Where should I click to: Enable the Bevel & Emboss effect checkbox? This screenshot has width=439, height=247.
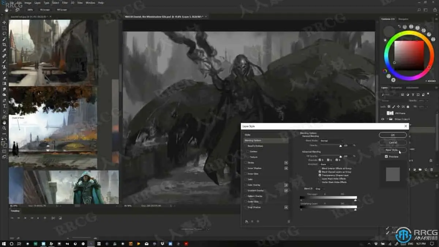pos(245,146)
